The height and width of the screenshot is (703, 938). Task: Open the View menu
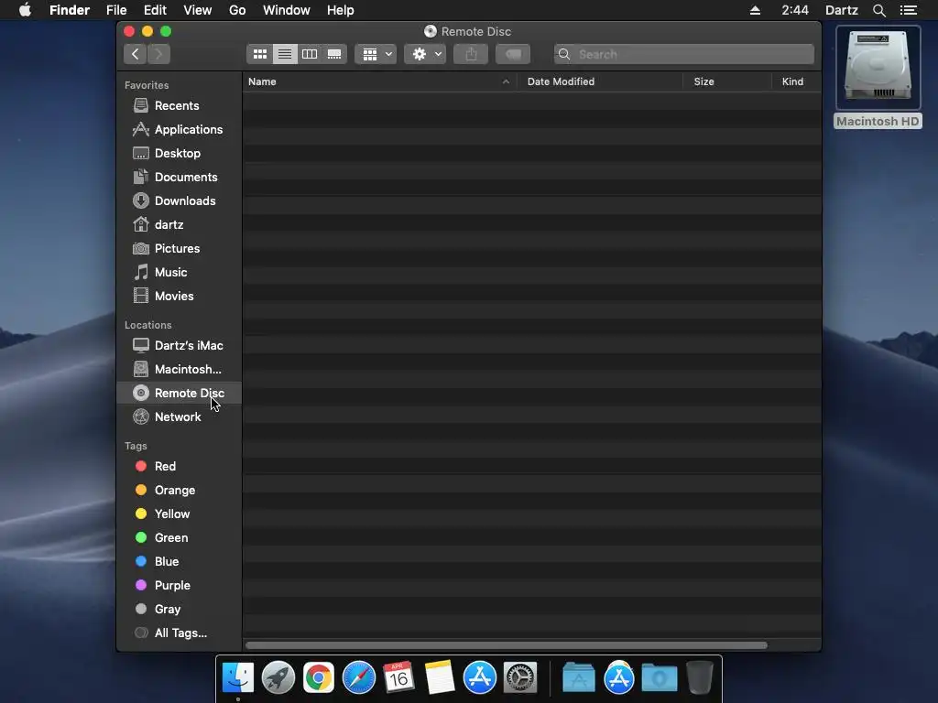[198, 10]
